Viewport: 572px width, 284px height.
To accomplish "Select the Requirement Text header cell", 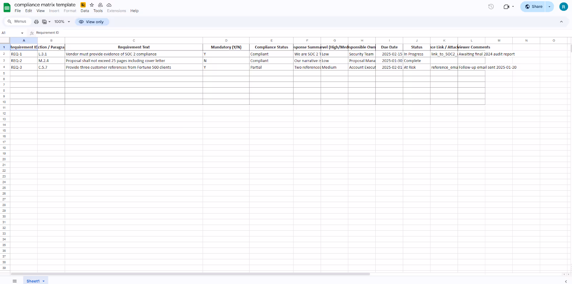I will pos(134,47).
